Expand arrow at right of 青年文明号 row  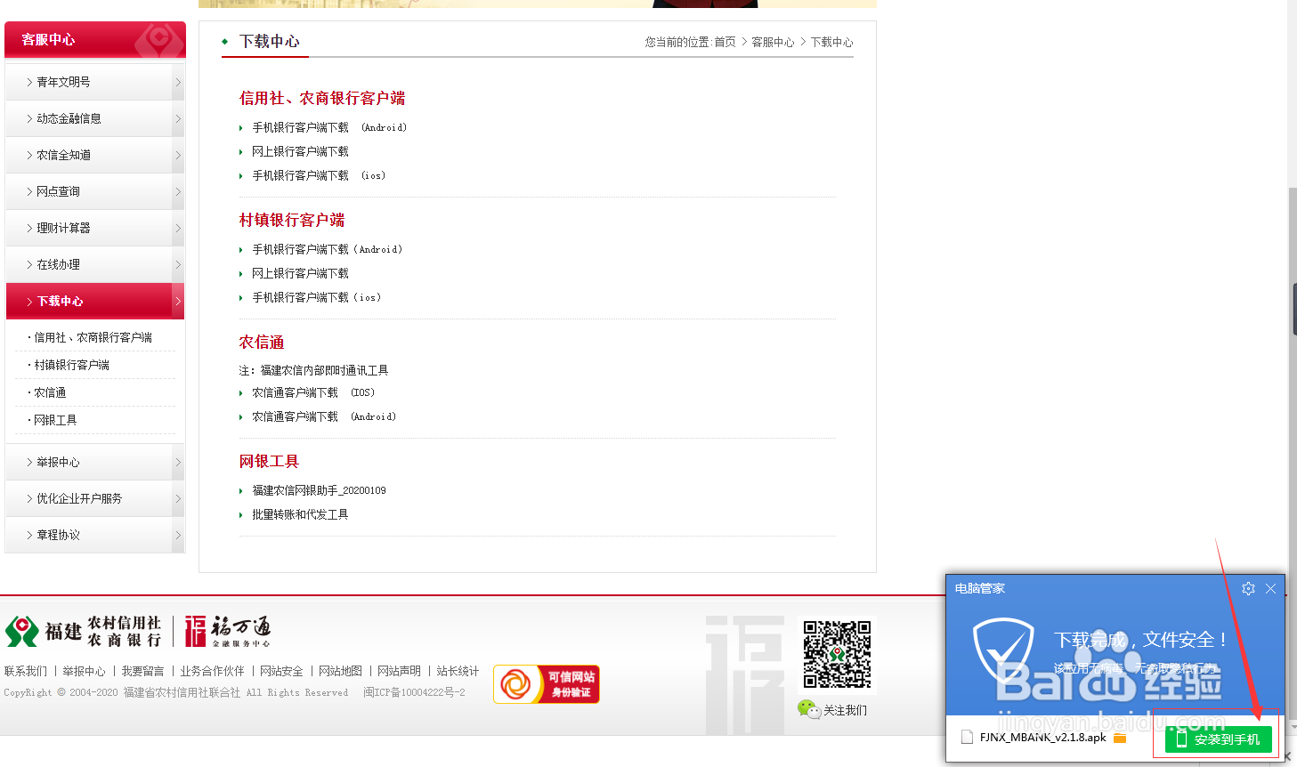pos(178,82)
